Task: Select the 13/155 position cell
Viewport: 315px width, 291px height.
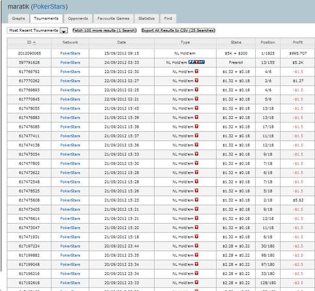Action: (268, 62)
